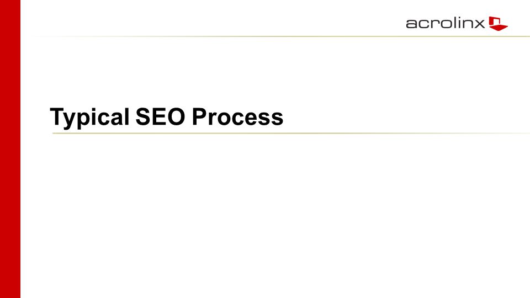Select the word SEO in the title

coord(160,117)
